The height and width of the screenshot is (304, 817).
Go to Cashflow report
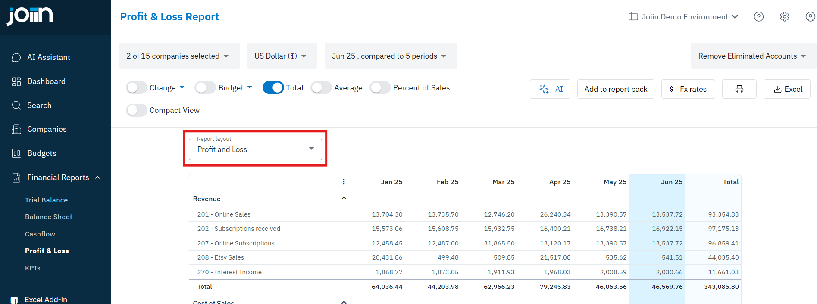pyautogui.click(x=40, y=234)
